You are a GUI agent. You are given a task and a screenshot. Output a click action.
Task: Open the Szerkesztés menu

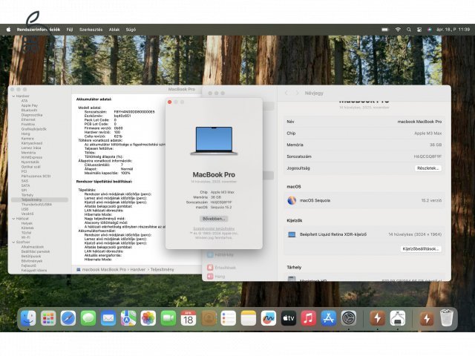[91, 30]
